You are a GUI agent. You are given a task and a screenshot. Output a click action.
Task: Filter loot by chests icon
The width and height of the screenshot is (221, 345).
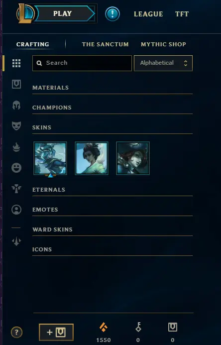[16, 84]
